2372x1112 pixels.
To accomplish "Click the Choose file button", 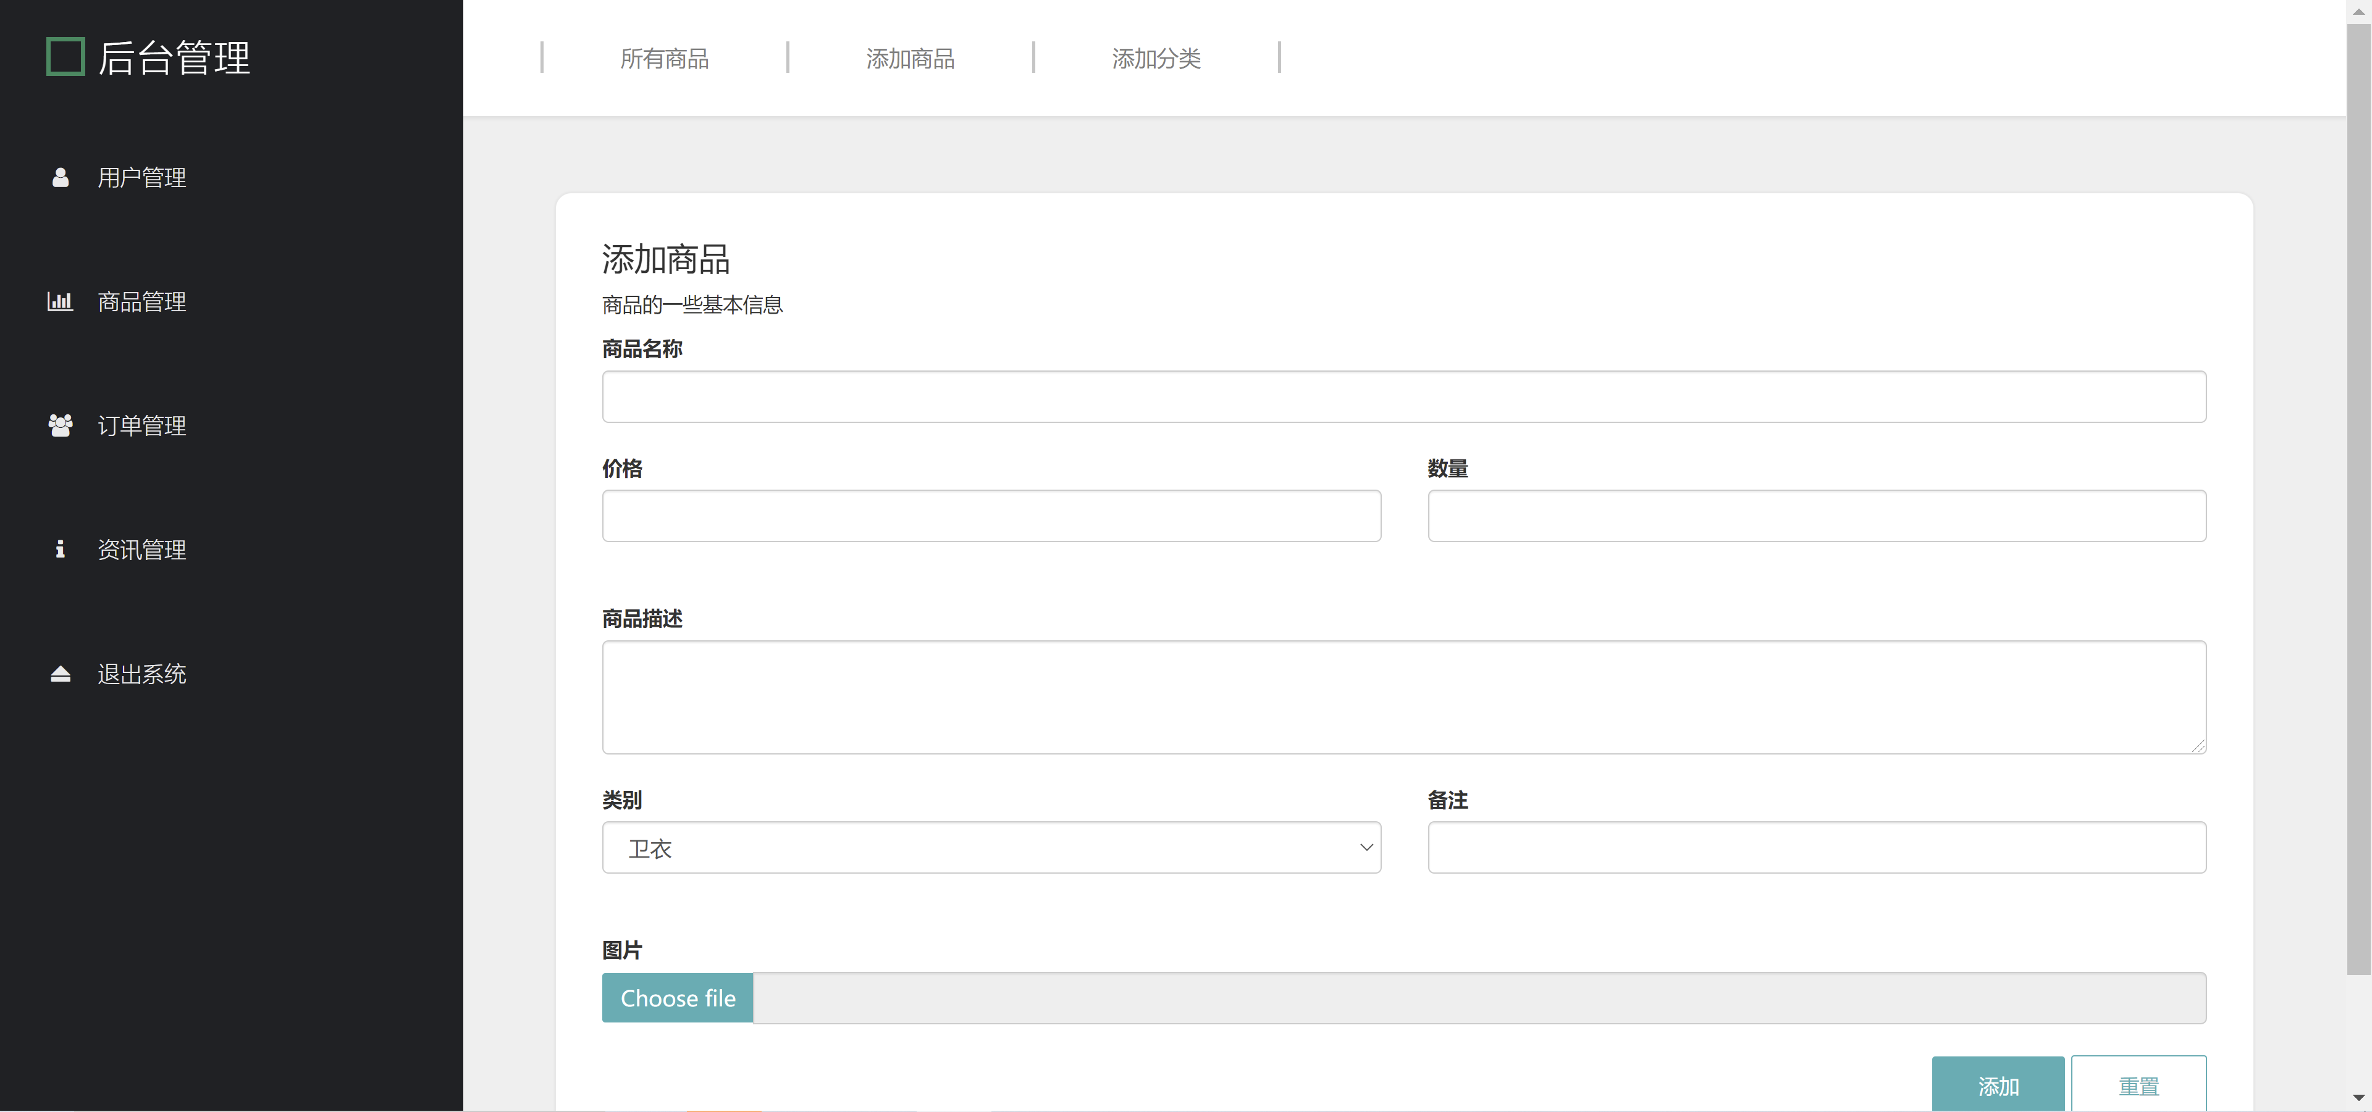I will 678,998.
